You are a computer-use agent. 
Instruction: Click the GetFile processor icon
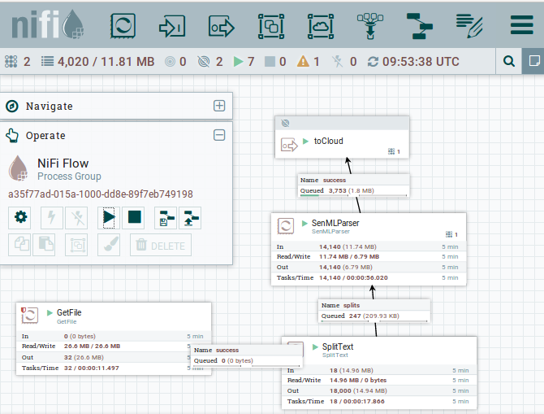[x=29, y=316]
